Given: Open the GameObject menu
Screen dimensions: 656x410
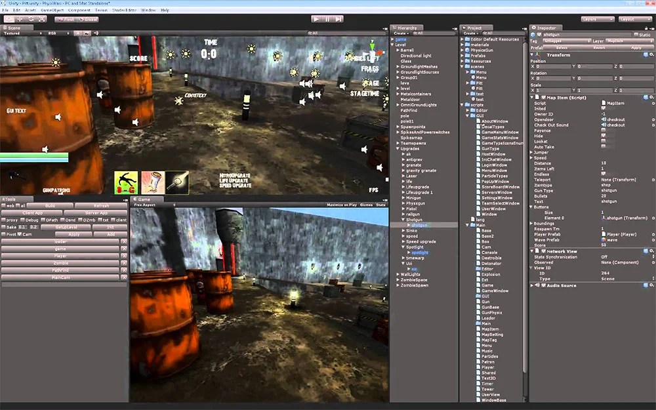Looking at the screenshot, I should coord(52,10).
